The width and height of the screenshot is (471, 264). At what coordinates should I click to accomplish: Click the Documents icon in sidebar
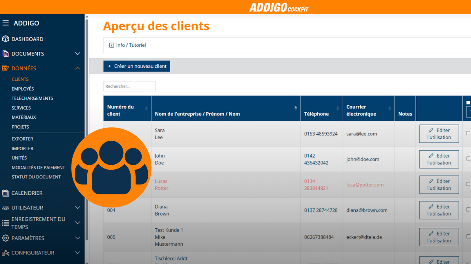click(5, 54)
